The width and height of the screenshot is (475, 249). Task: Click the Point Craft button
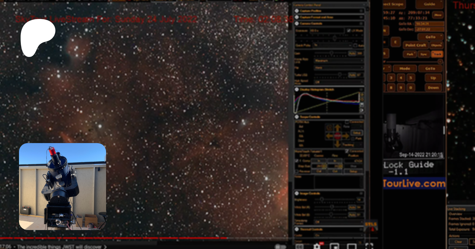coord(415,45)
